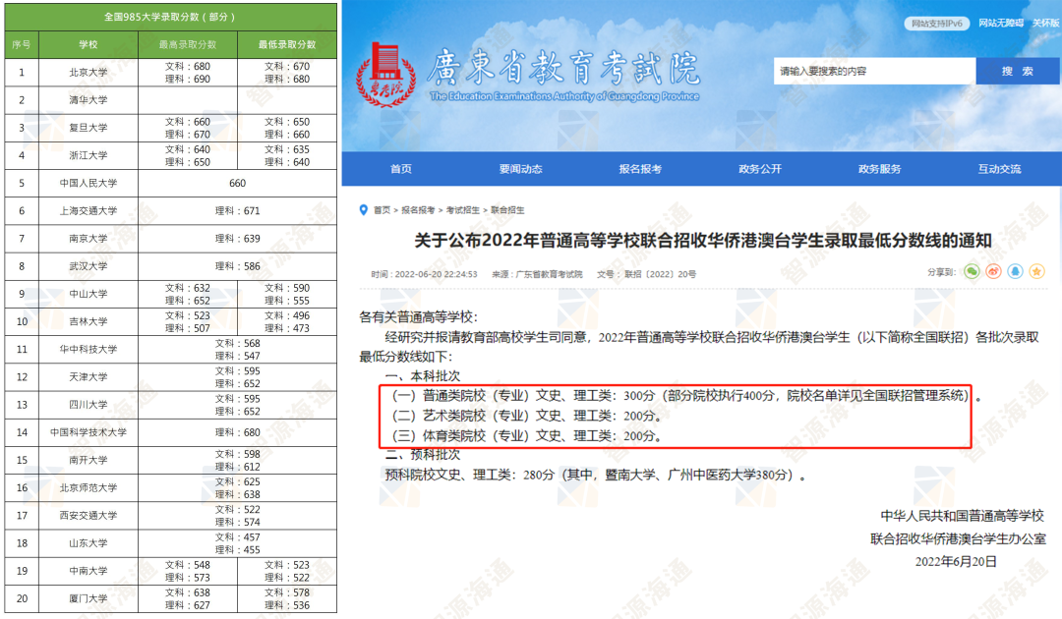The image size is (1062, 619).
Task: Click the 中山大学 table cell
Action: tap(88, 295)
